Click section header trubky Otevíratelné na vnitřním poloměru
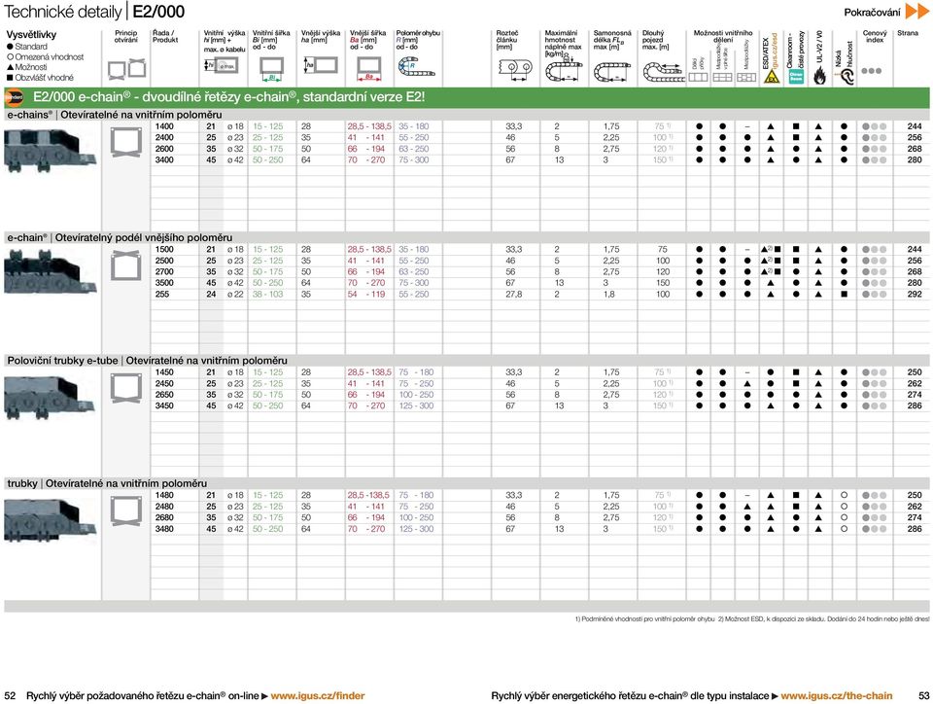This screenshot has height=704, width=933. pos(107,483)
